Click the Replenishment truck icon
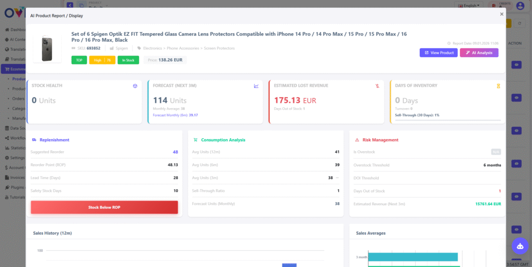Image resolution: width=532 pixels, height=267 pixels. [x=34, y=140]
